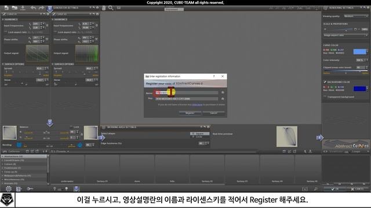The width and height of the screenshot is (371, 208).
Task: Click the open folder icon in top toolbar
Action: (14, 8)
